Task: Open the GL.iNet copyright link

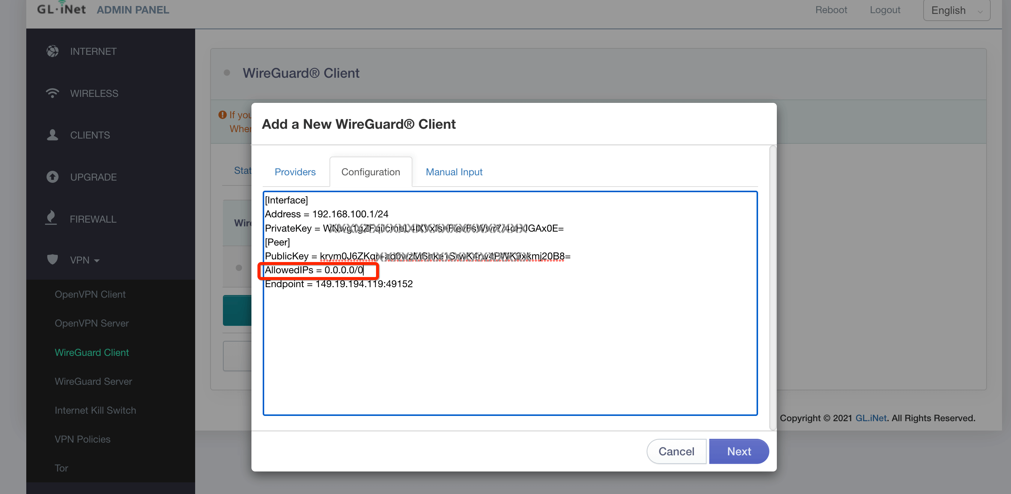Action: click(871, 418)
